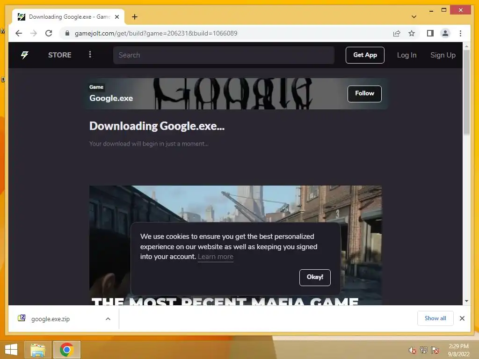479x359 pixels.
Task: Expand google.exe.zip download options chevron
Action: point(108,319)
